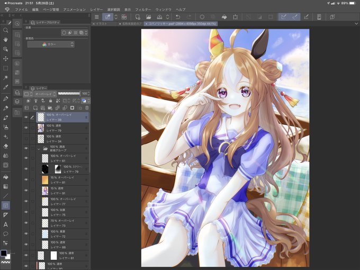
Task: Select the Eraser tool
Action: click(x=5, y=146)
